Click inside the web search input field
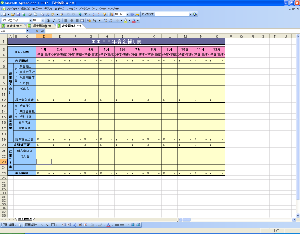The width and height of the screenshot is (300, 234). (x=172, y=14)
